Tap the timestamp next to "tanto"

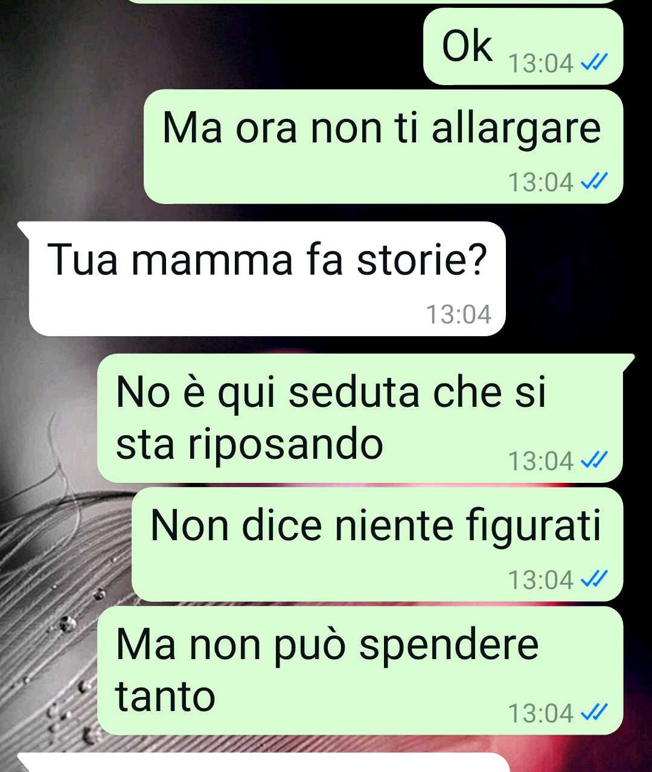tap(541, 713)
